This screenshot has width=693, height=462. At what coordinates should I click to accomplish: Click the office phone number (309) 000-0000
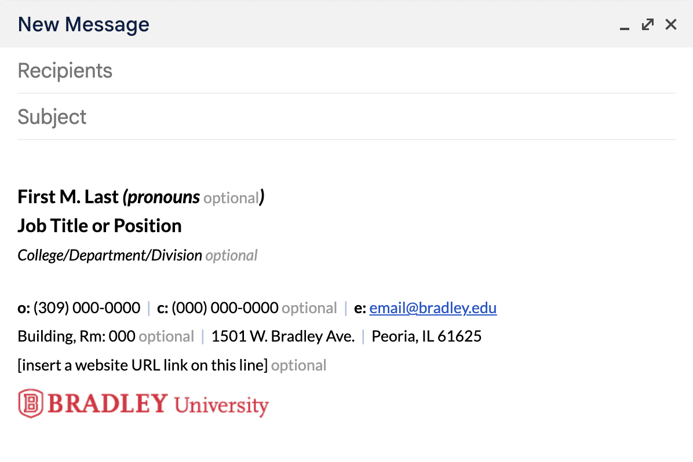pyautogui.click(x=87, y=308)
